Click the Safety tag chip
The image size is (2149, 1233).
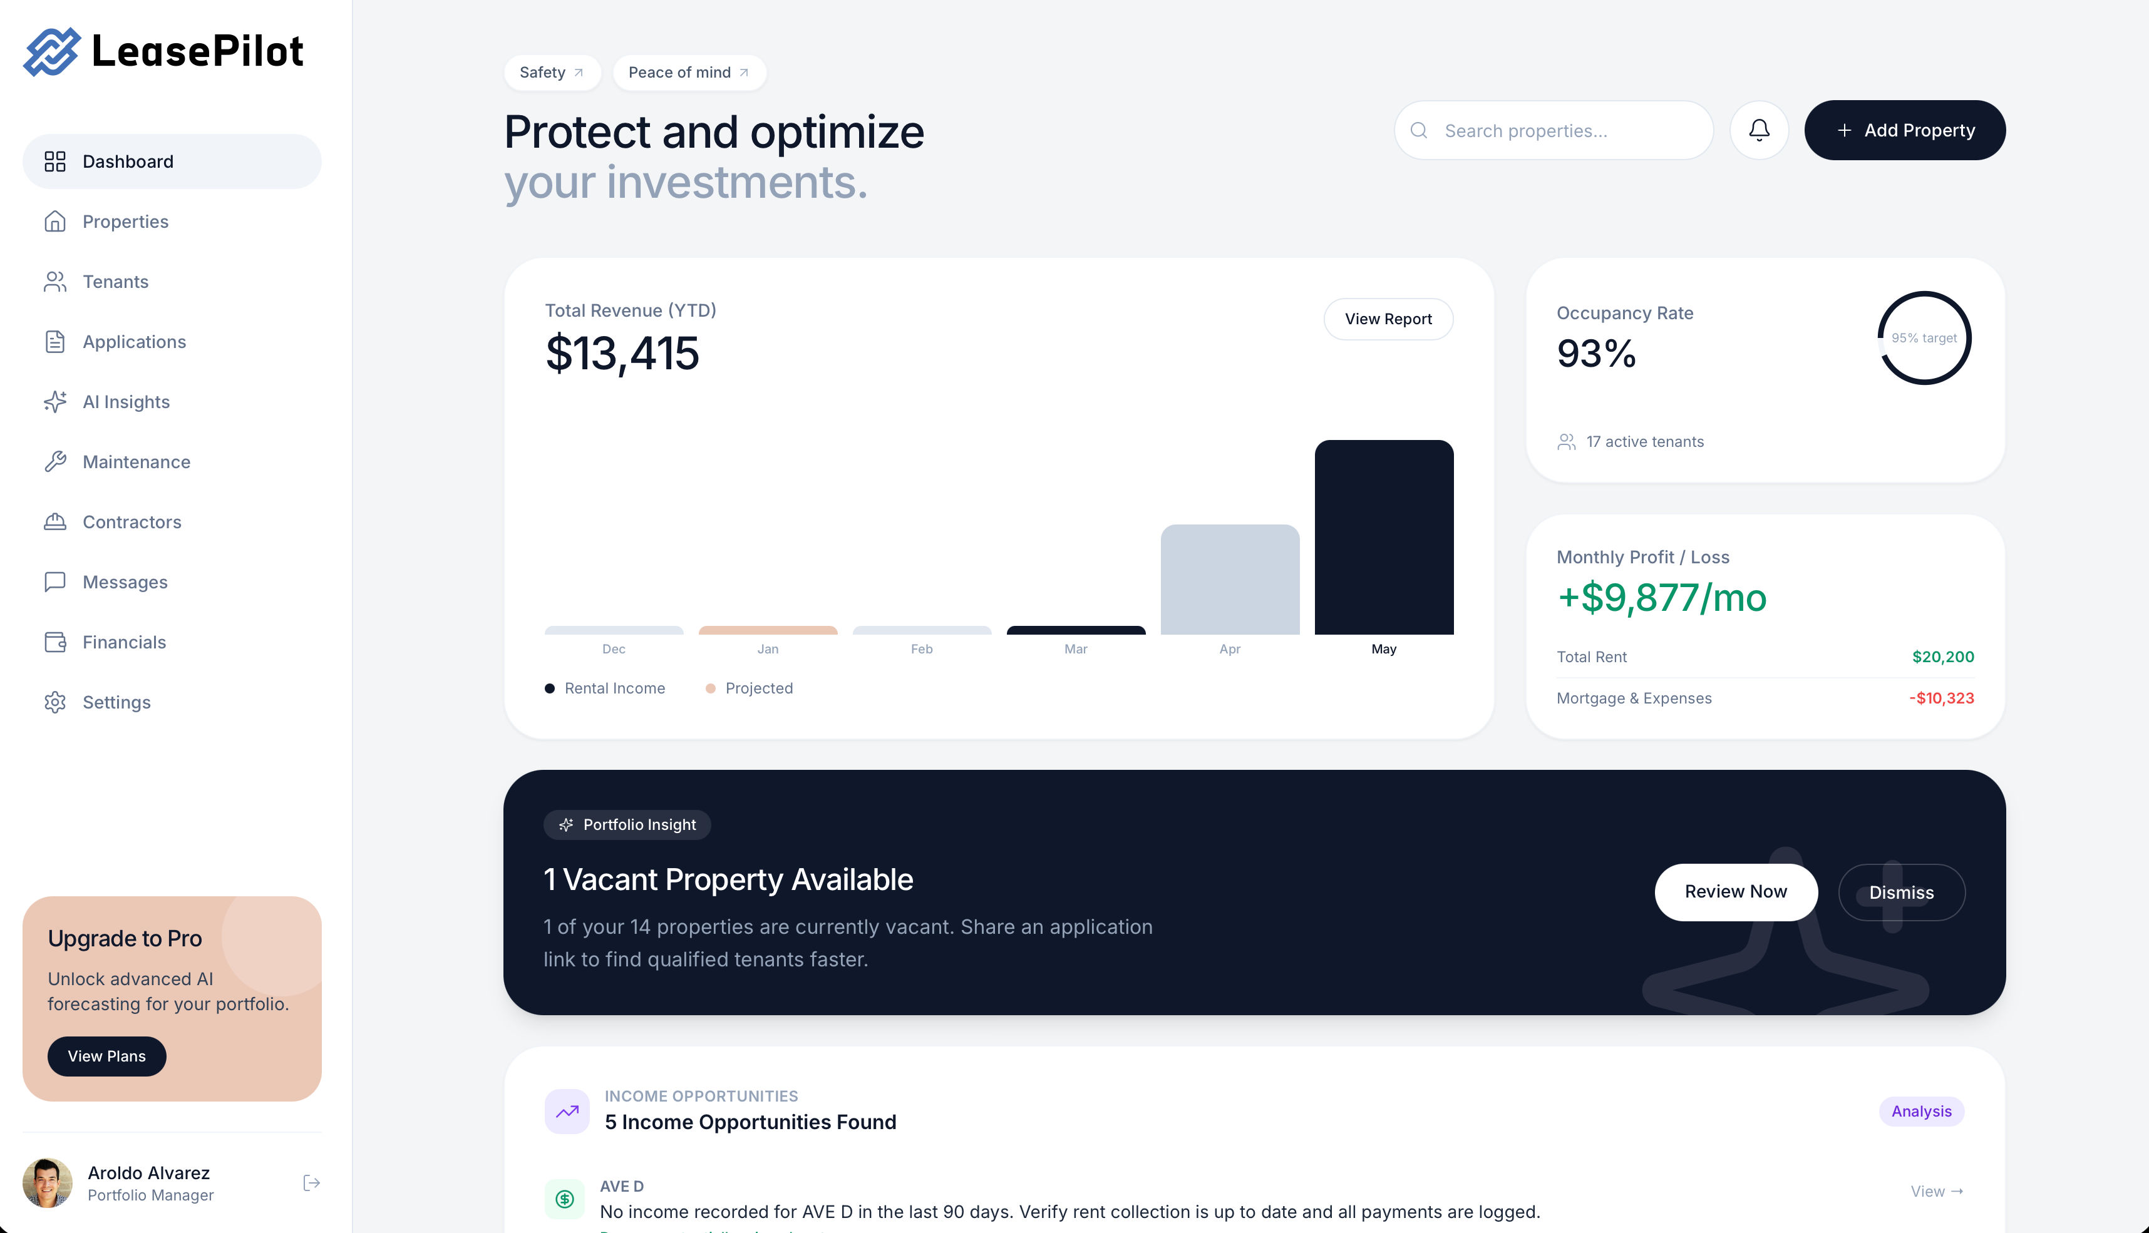[x=552, y=73]
